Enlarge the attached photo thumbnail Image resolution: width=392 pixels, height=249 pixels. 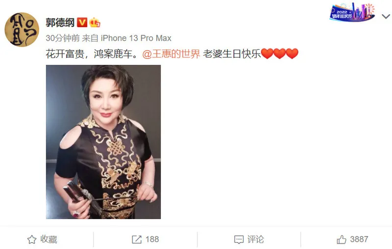point(103,142)
